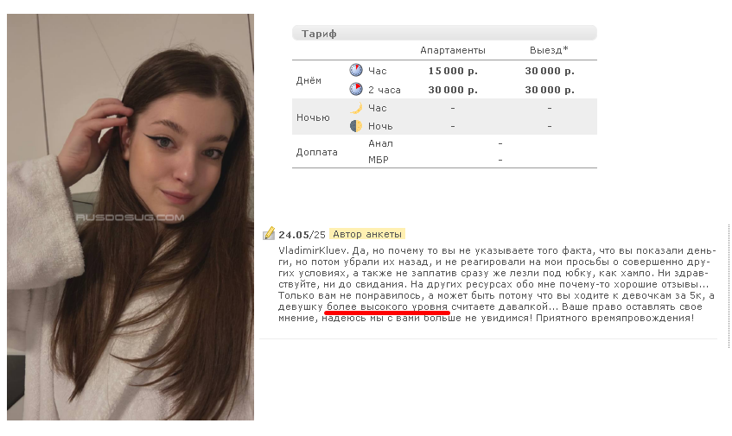
Task: Click the pencil note icon beside the date
Action: pos(269,233)
